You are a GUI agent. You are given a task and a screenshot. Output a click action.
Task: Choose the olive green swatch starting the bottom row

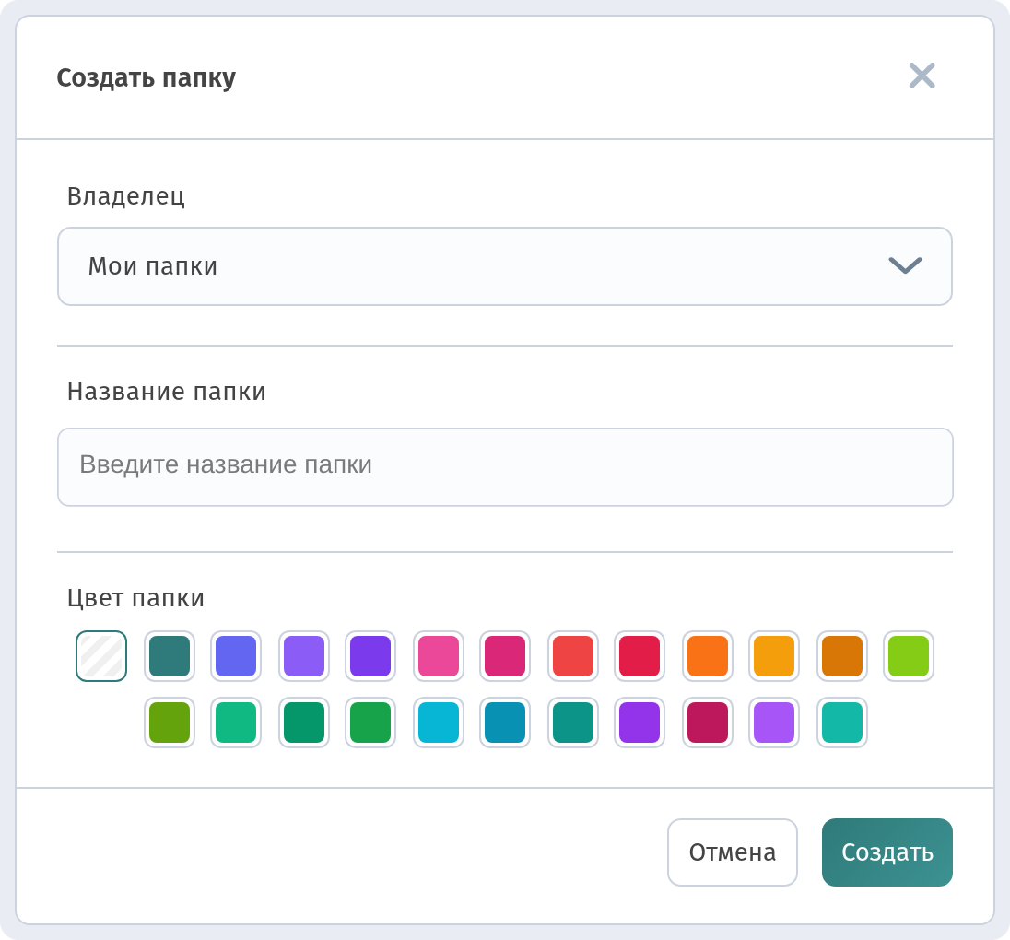click(x=170, y=723)
